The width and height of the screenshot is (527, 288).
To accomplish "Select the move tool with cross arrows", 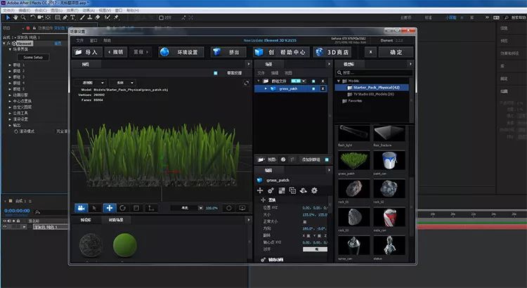I will pyautogui.click(x=109, y=208).
